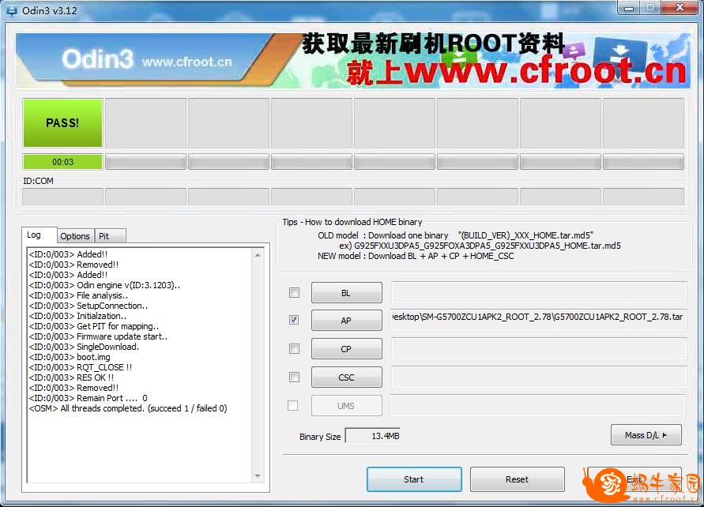Minimize the Odin3 v3.12 window
The image size is (704, 507).
pyautogui.click(x=628, y=7)
